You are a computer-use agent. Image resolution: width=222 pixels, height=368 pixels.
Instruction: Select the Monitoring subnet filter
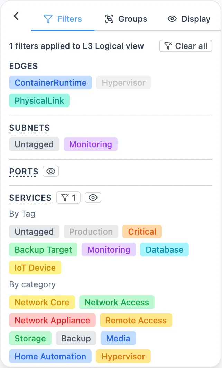pyautogui.click(x=91, y=144)
